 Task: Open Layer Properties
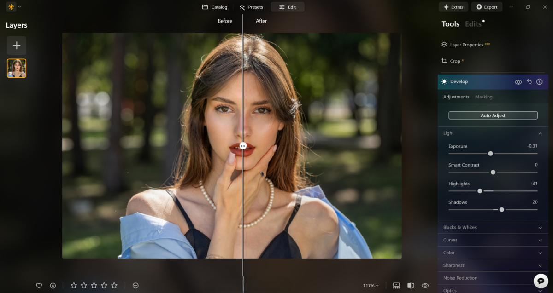[x=466, y=45]
